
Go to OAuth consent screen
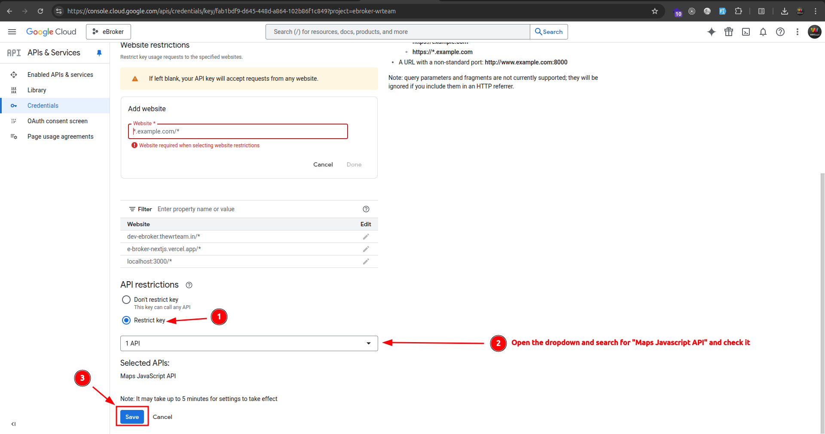tap(57, 121)
